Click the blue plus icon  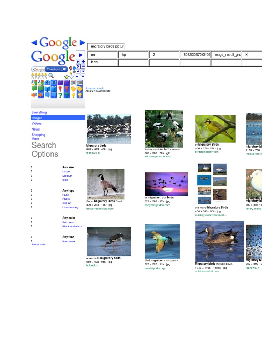83,62
